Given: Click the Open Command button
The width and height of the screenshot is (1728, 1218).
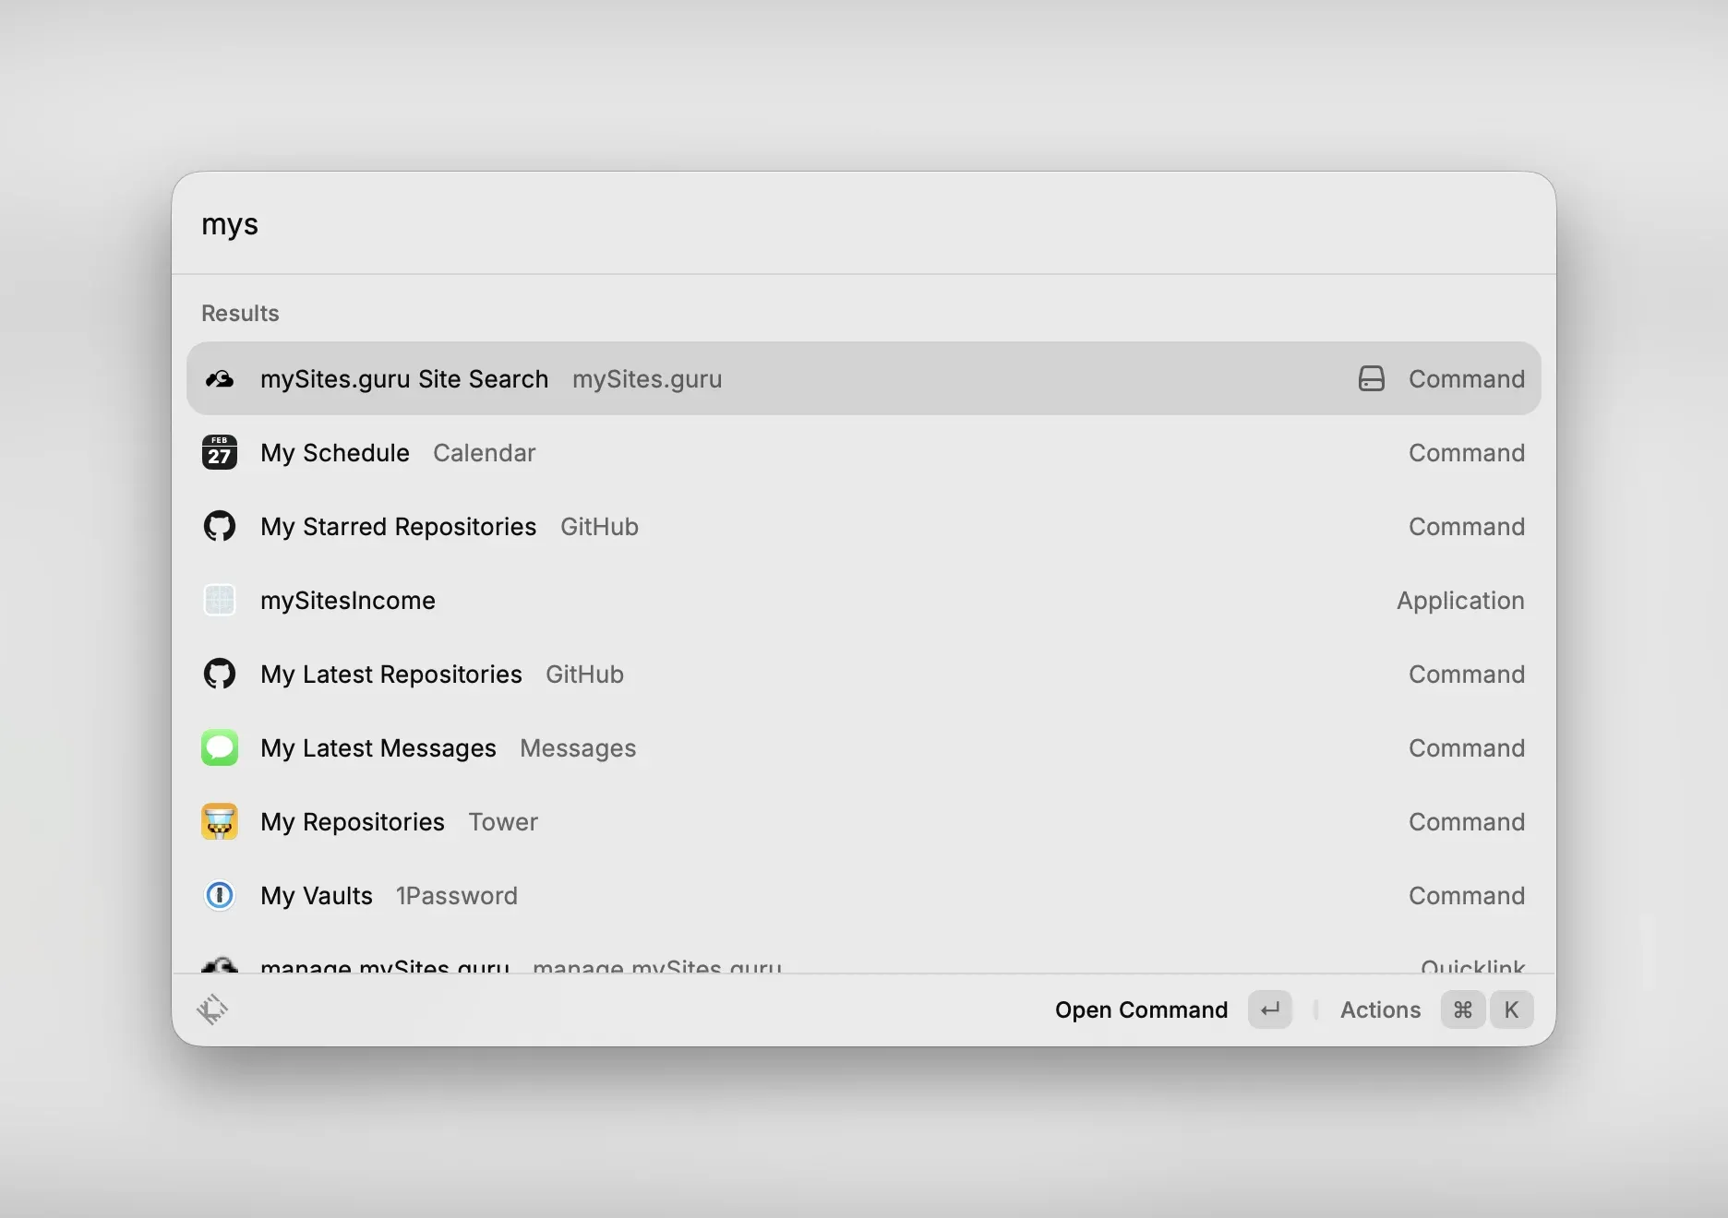Looking at the screenshot, I should (1141, 1009).
